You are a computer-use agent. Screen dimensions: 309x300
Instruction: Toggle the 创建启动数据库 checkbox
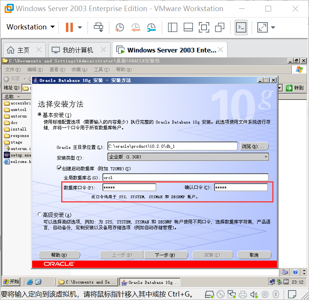[x=59, y=168]
